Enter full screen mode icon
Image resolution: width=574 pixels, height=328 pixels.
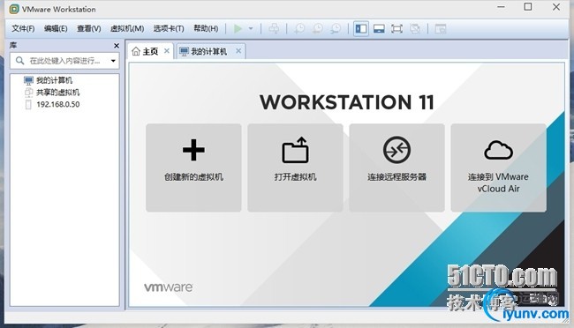point(397,28)
